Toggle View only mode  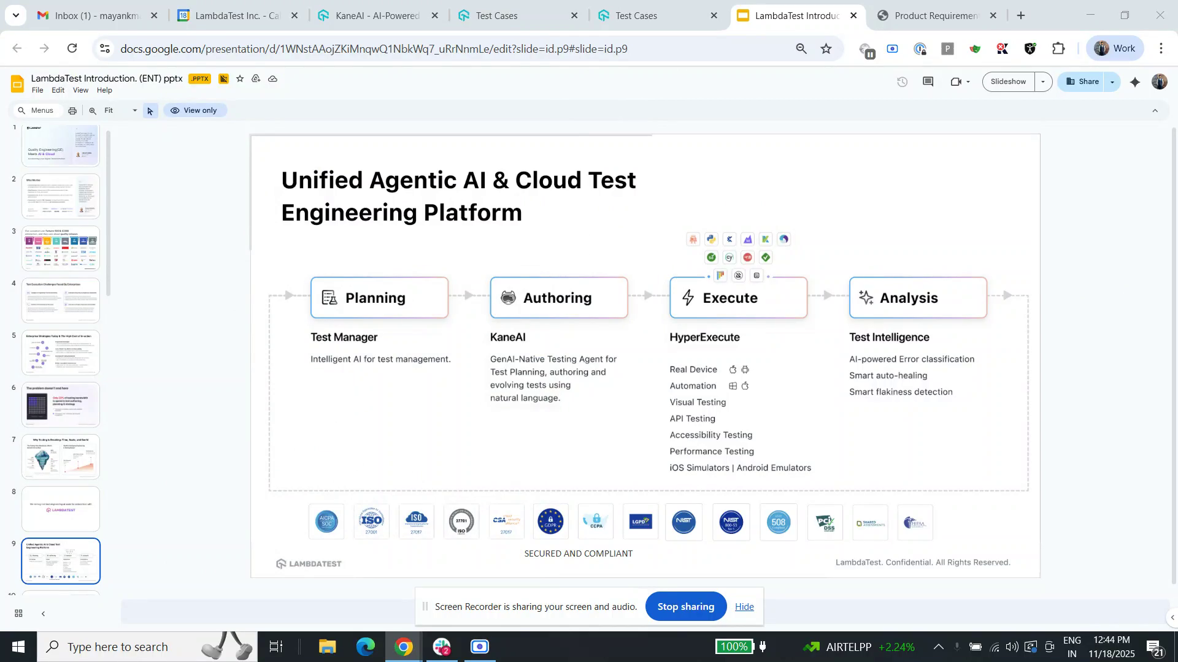pos(195,110)
